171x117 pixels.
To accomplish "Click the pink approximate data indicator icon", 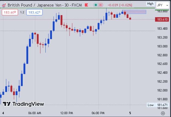I will [x=100, y=5].
